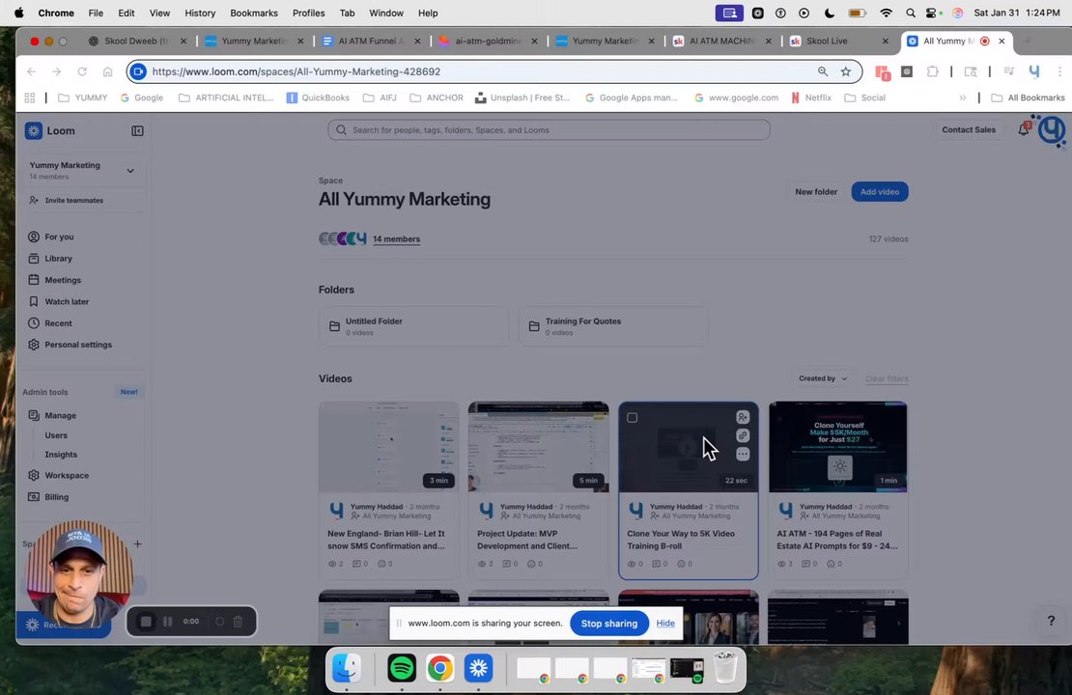Click the Clone Your Way to 5K title
Viewport: 1072px width, 695px height.
680,540
